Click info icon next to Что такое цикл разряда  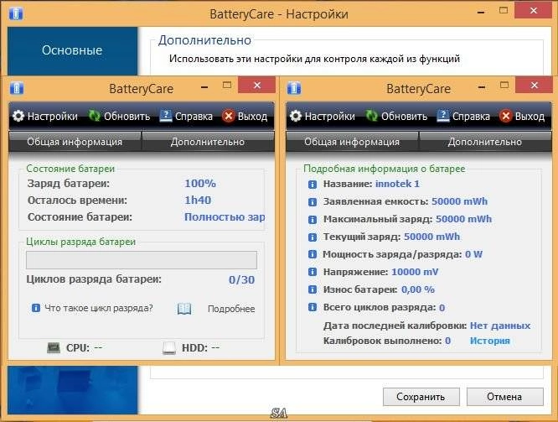click(x=35, y=308)
